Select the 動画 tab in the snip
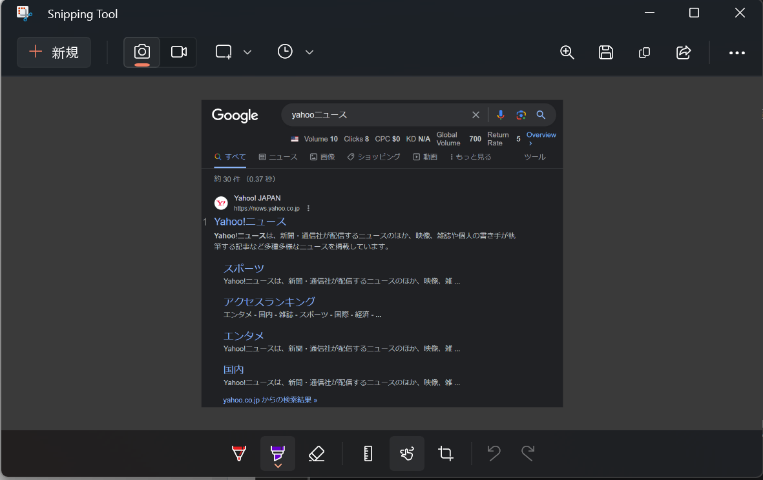This screenshot has height=480, width=763. [425, 157]
